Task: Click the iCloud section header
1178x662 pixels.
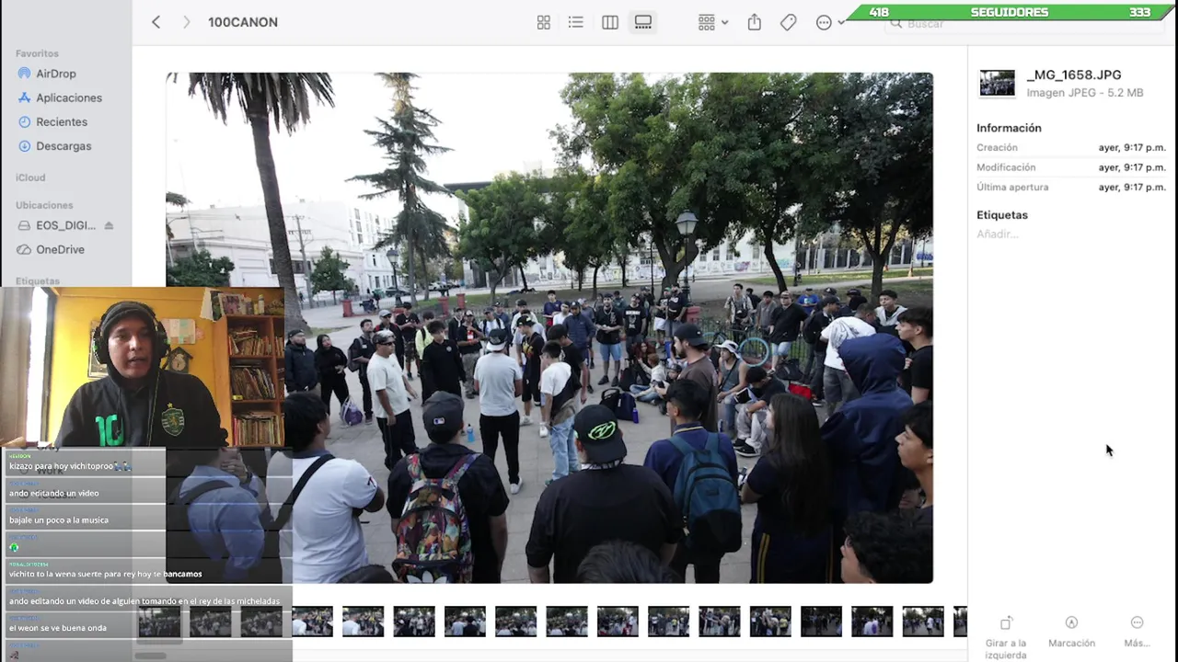Action: pyautogui.click(x=30, y=177)
